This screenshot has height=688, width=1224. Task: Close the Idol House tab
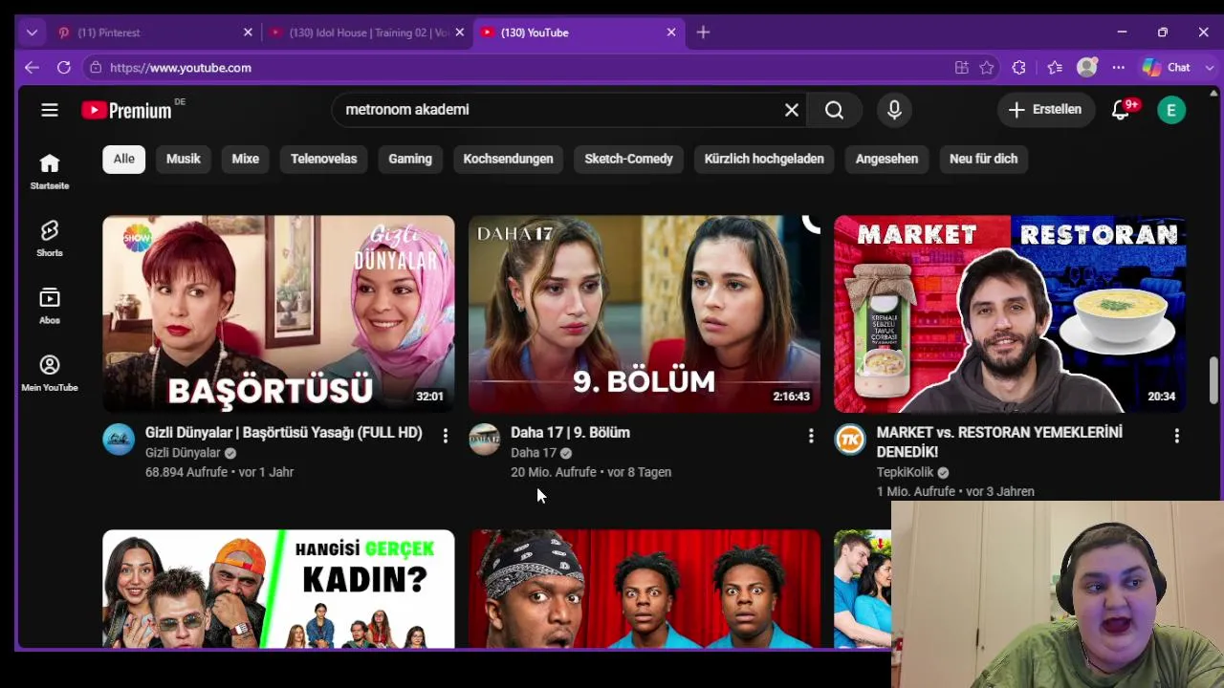[x=459, y=32]
